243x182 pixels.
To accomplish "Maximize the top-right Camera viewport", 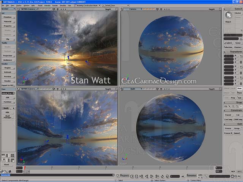I will (x=220, y=9).
